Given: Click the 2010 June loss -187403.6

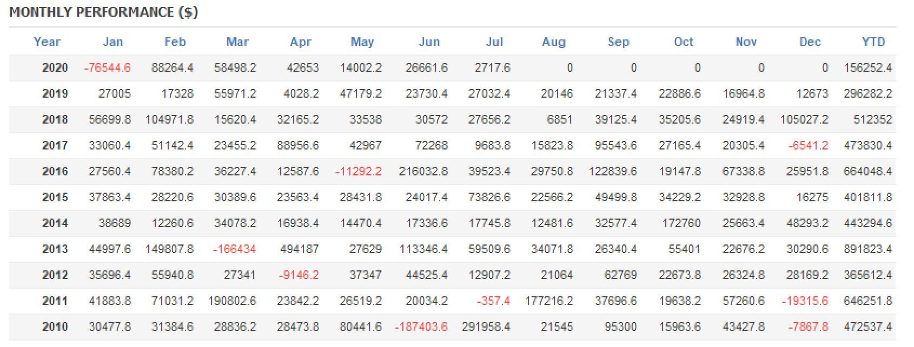Looking at the screenshot, I should (421, 327).
